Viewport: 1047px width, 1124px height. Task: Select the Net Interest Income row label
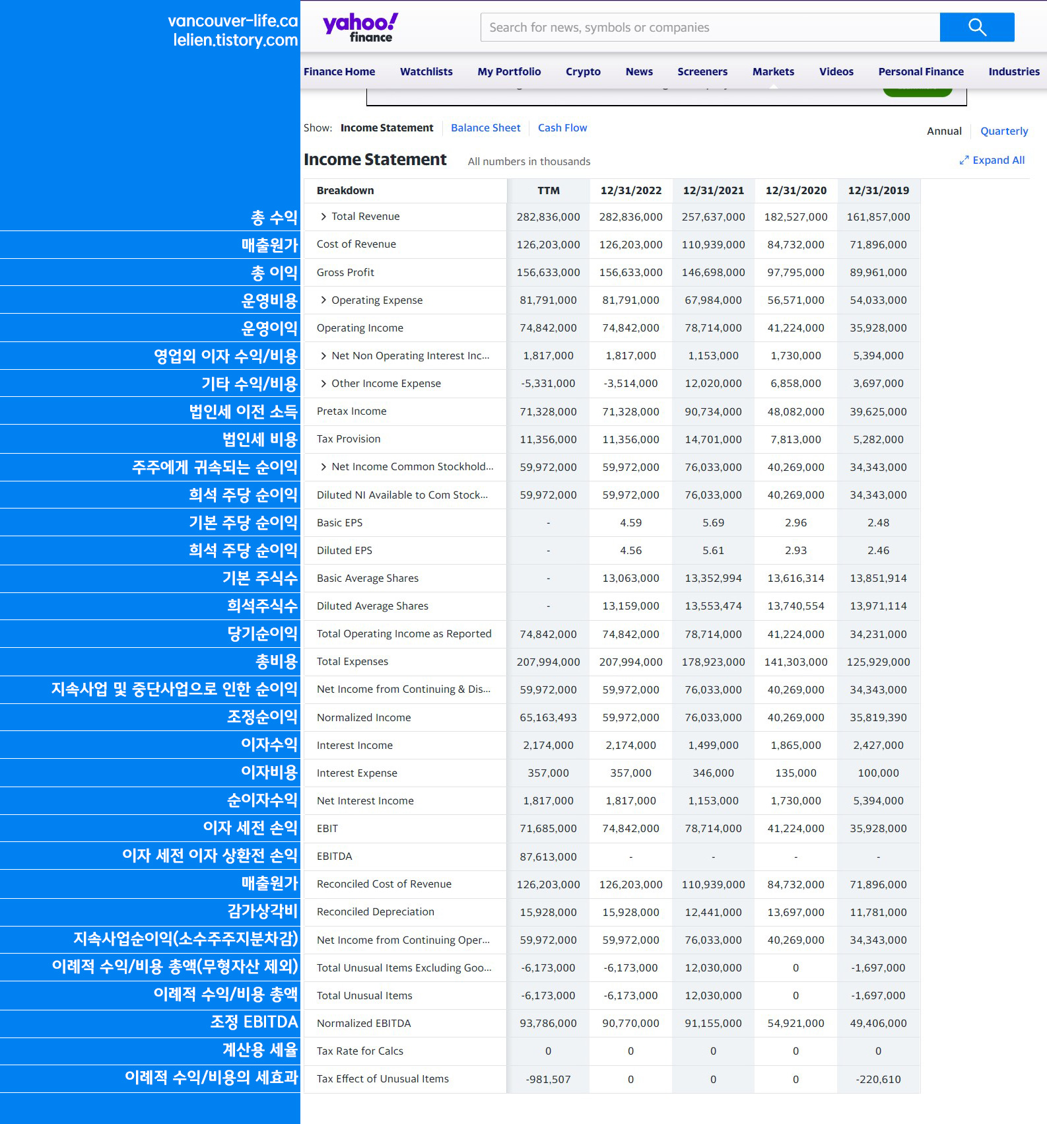pos(365,801)
